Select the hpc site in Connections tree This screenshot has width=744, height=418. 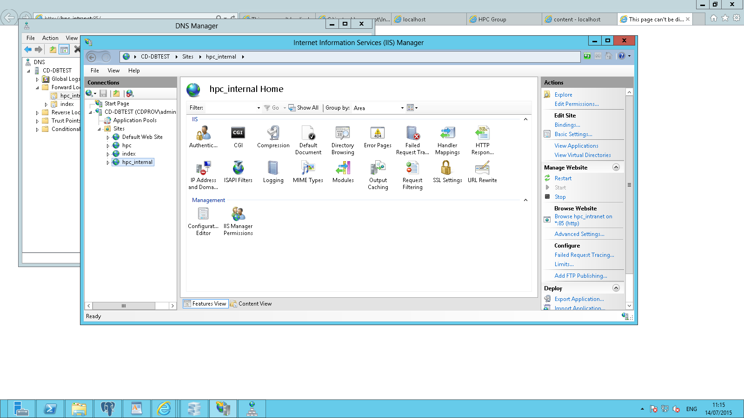(x=126, y=145)
